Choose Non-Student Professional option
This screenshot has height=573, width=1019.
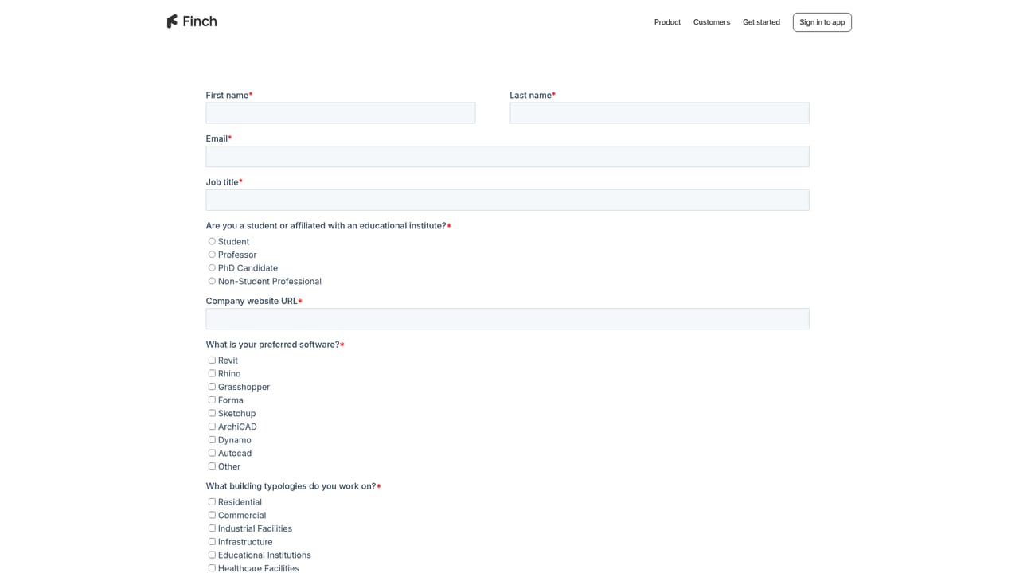[x=212, y=281]
